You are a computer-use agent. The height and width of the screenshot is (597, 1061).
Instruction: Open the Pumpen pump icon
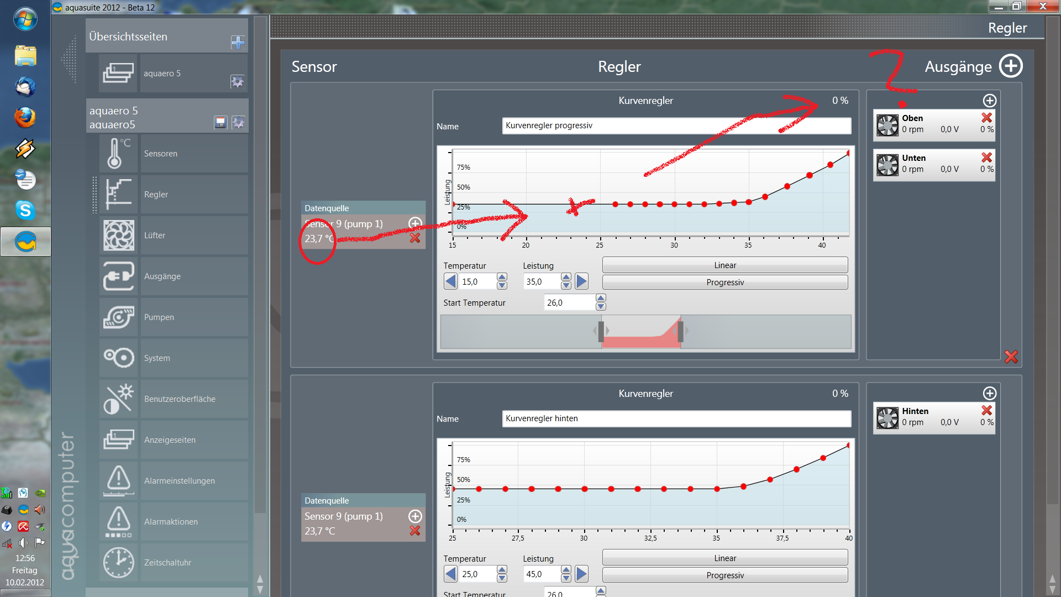(x=118, y=317)
